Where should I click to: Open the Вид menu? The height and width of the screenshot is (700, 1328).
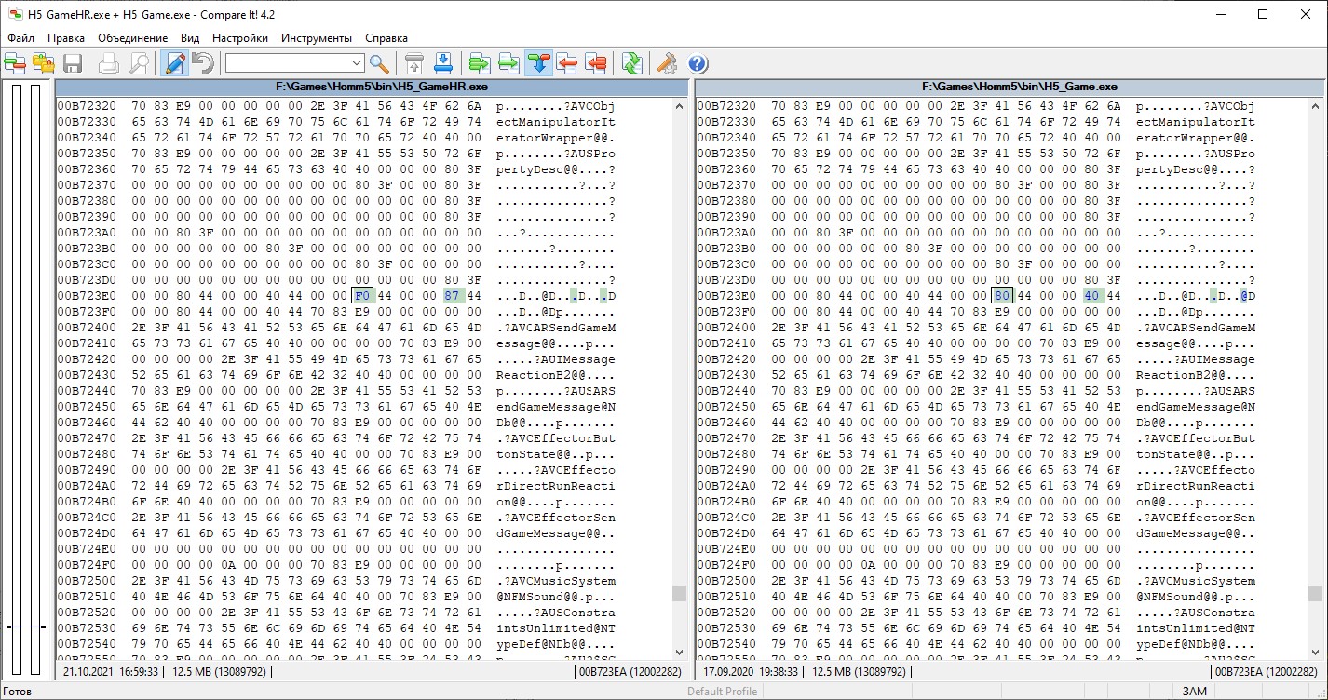[190, 38]
